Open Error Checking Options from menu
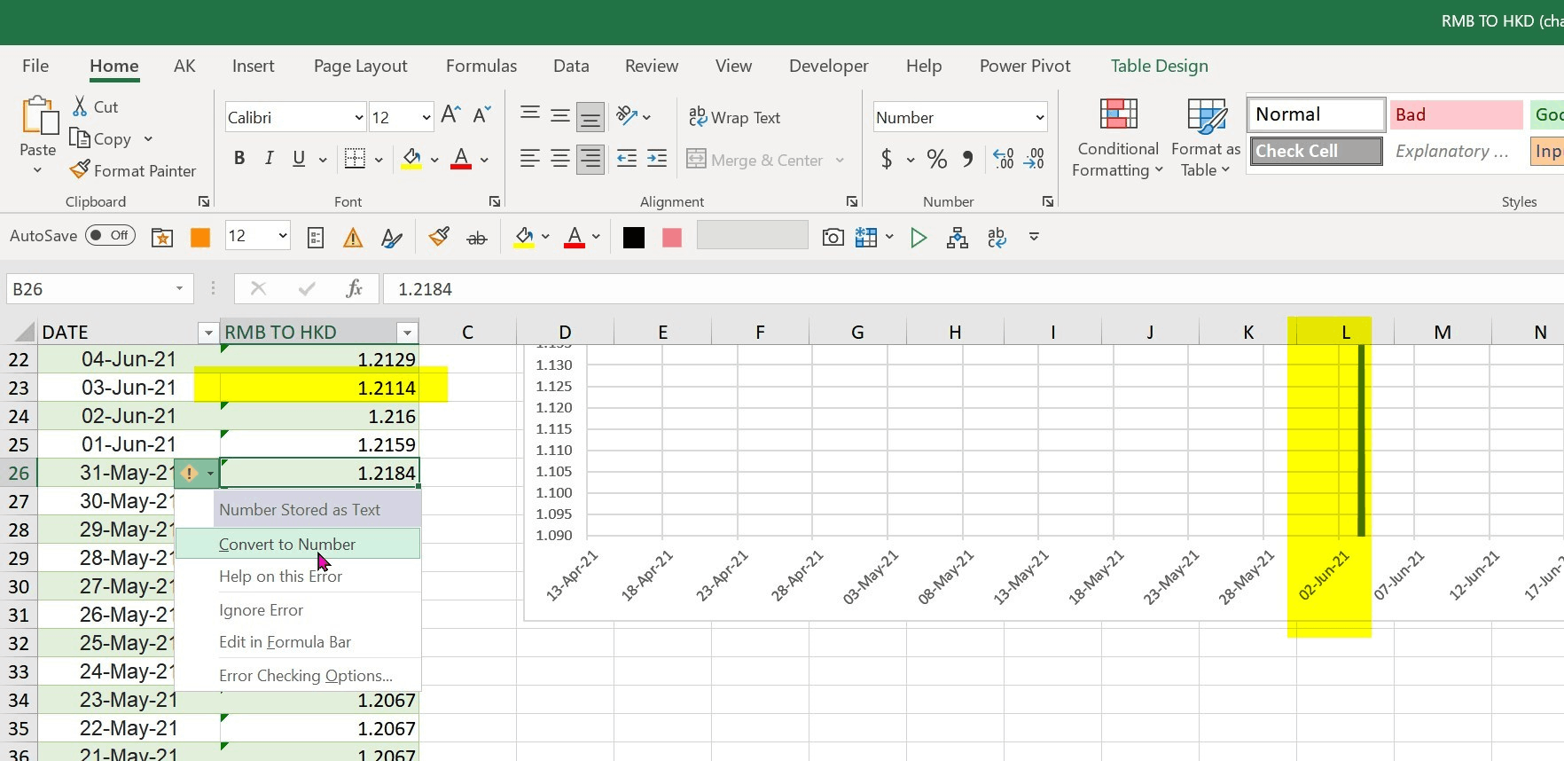This screenshot has width=1564, height=761. (298, 675)
